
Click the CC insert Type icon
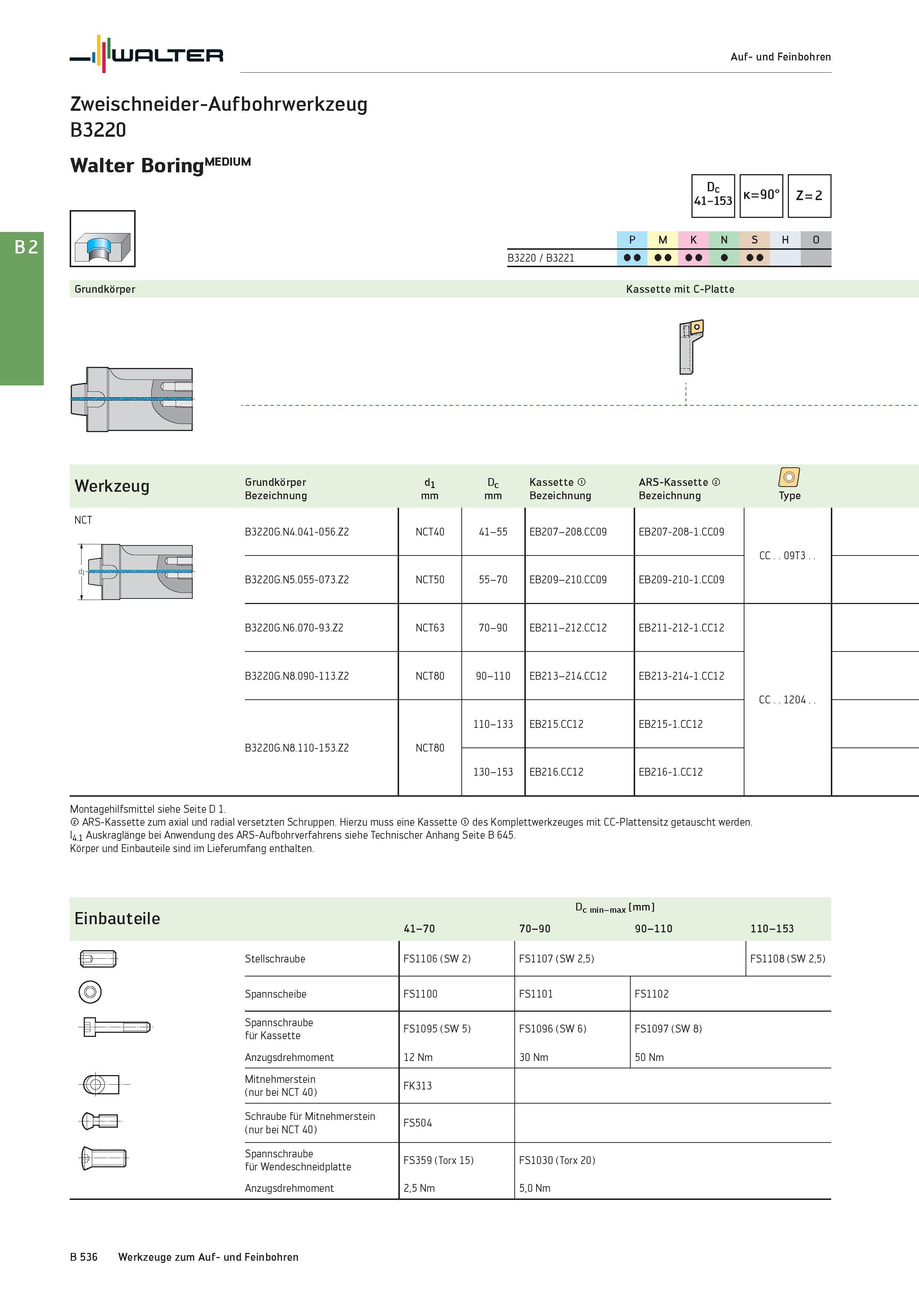click(x=789, y=477)
